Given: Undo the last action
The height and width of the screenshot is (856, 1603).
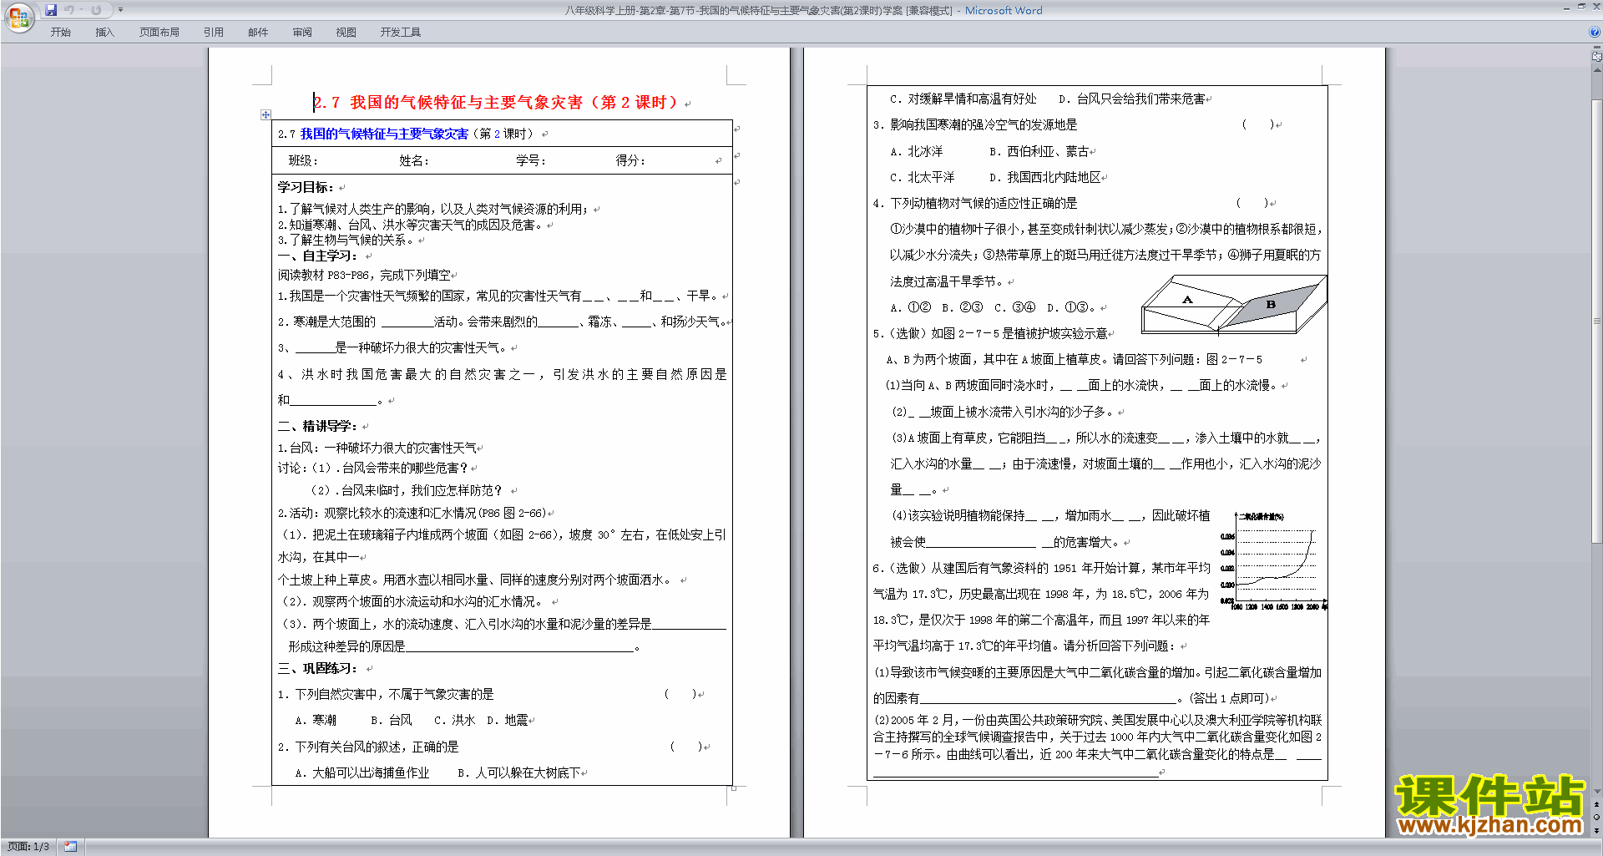Looking at the screenshot, I should tap(69, 10).
